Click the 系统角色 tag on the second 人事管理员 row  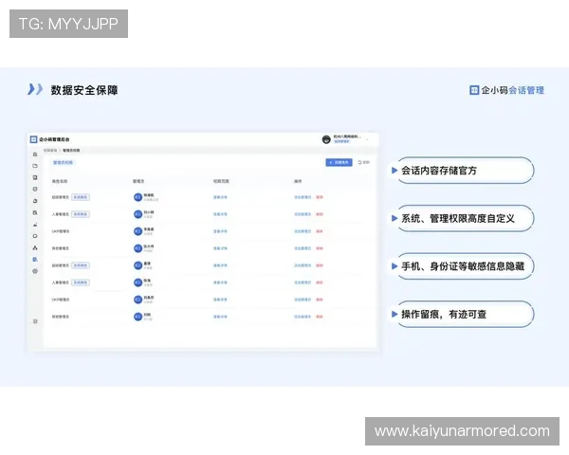pos(81,282)
